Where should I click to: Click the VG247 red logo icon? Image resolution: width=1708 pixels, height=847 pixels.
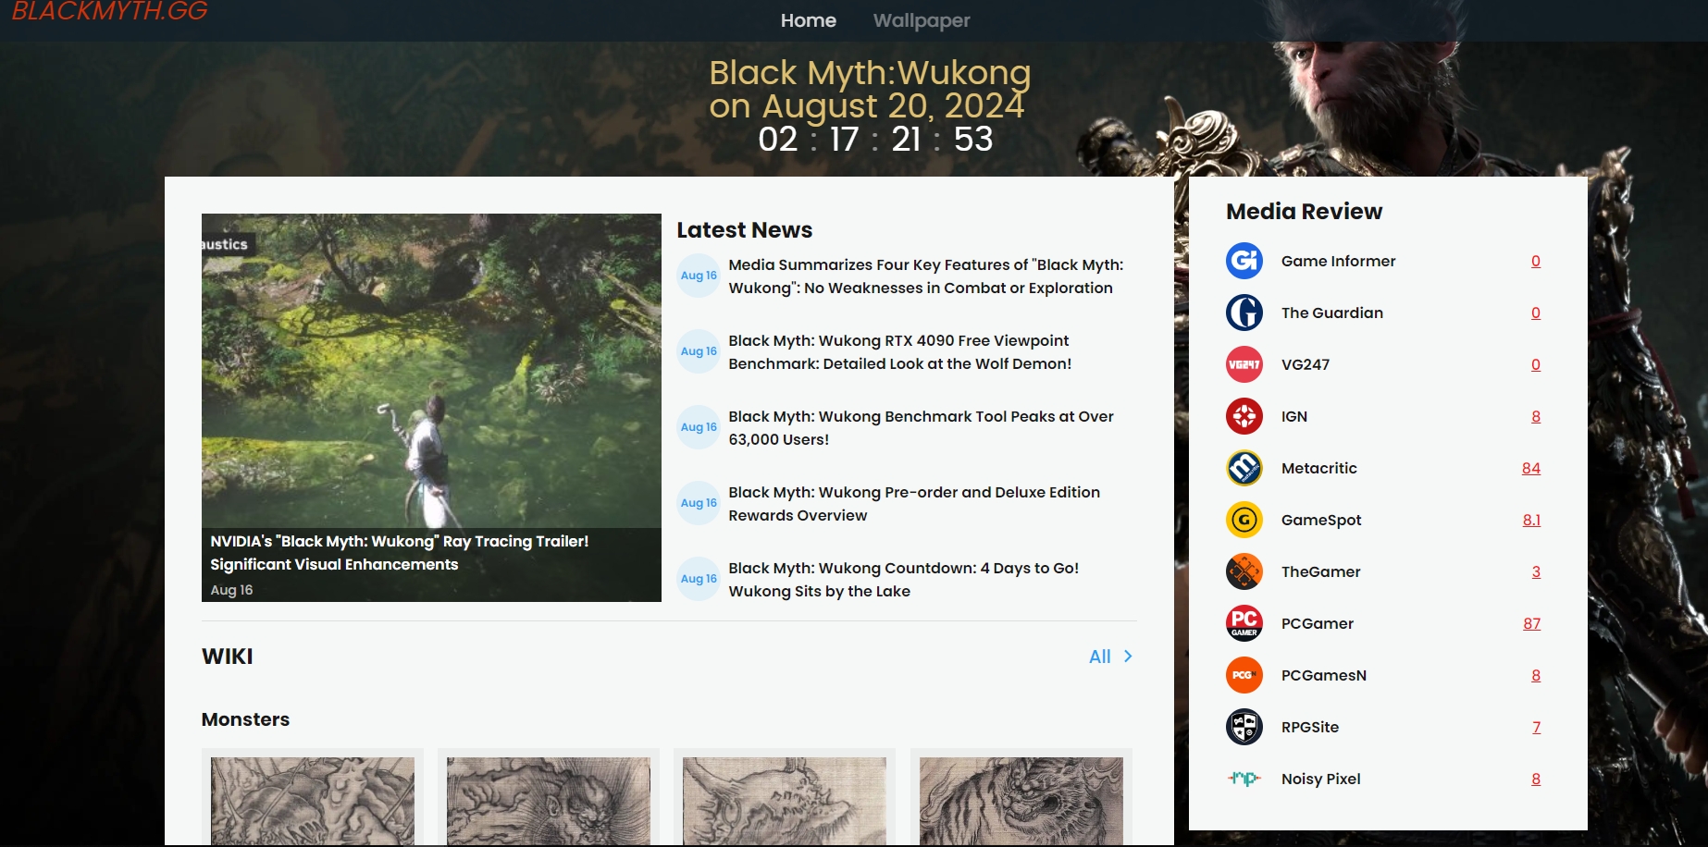click(1244, 364)
